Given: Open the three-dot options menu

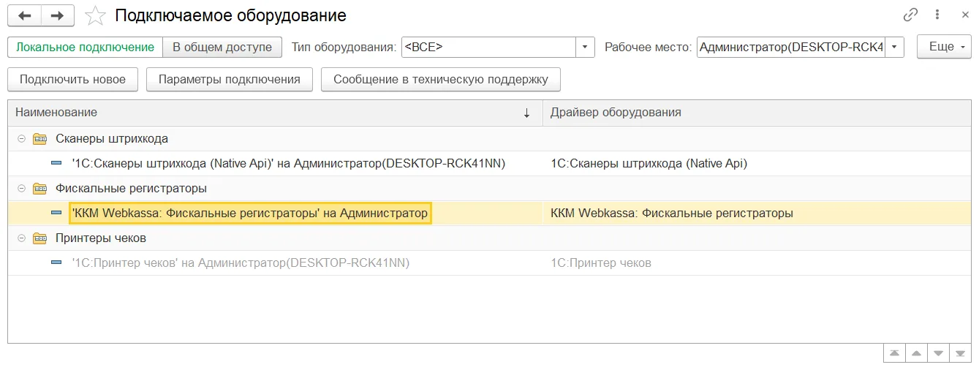Looking at the screenshot, I should click(937, 15).
